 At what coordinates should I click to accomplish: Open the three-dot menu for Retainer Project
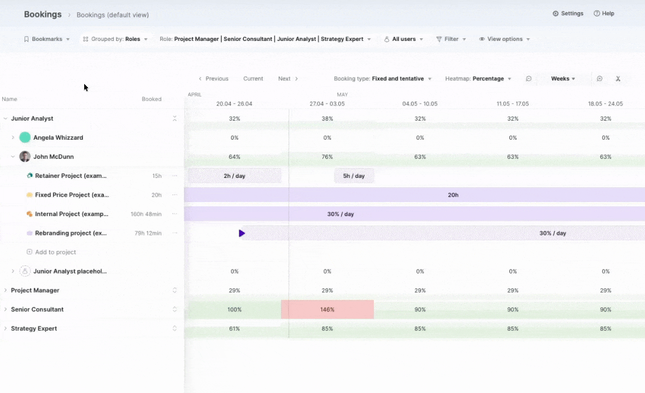(175, 176)
